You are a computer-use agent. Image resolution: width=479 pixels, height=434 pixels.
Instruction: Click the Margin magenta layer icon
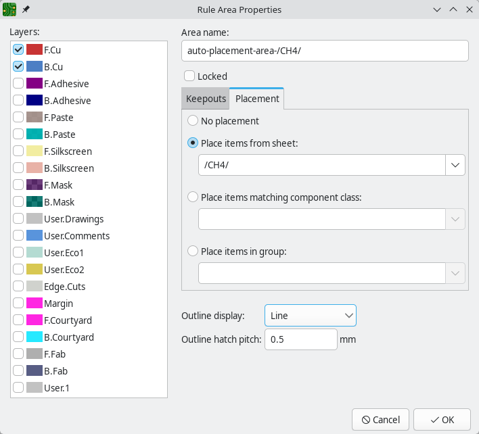35,304
